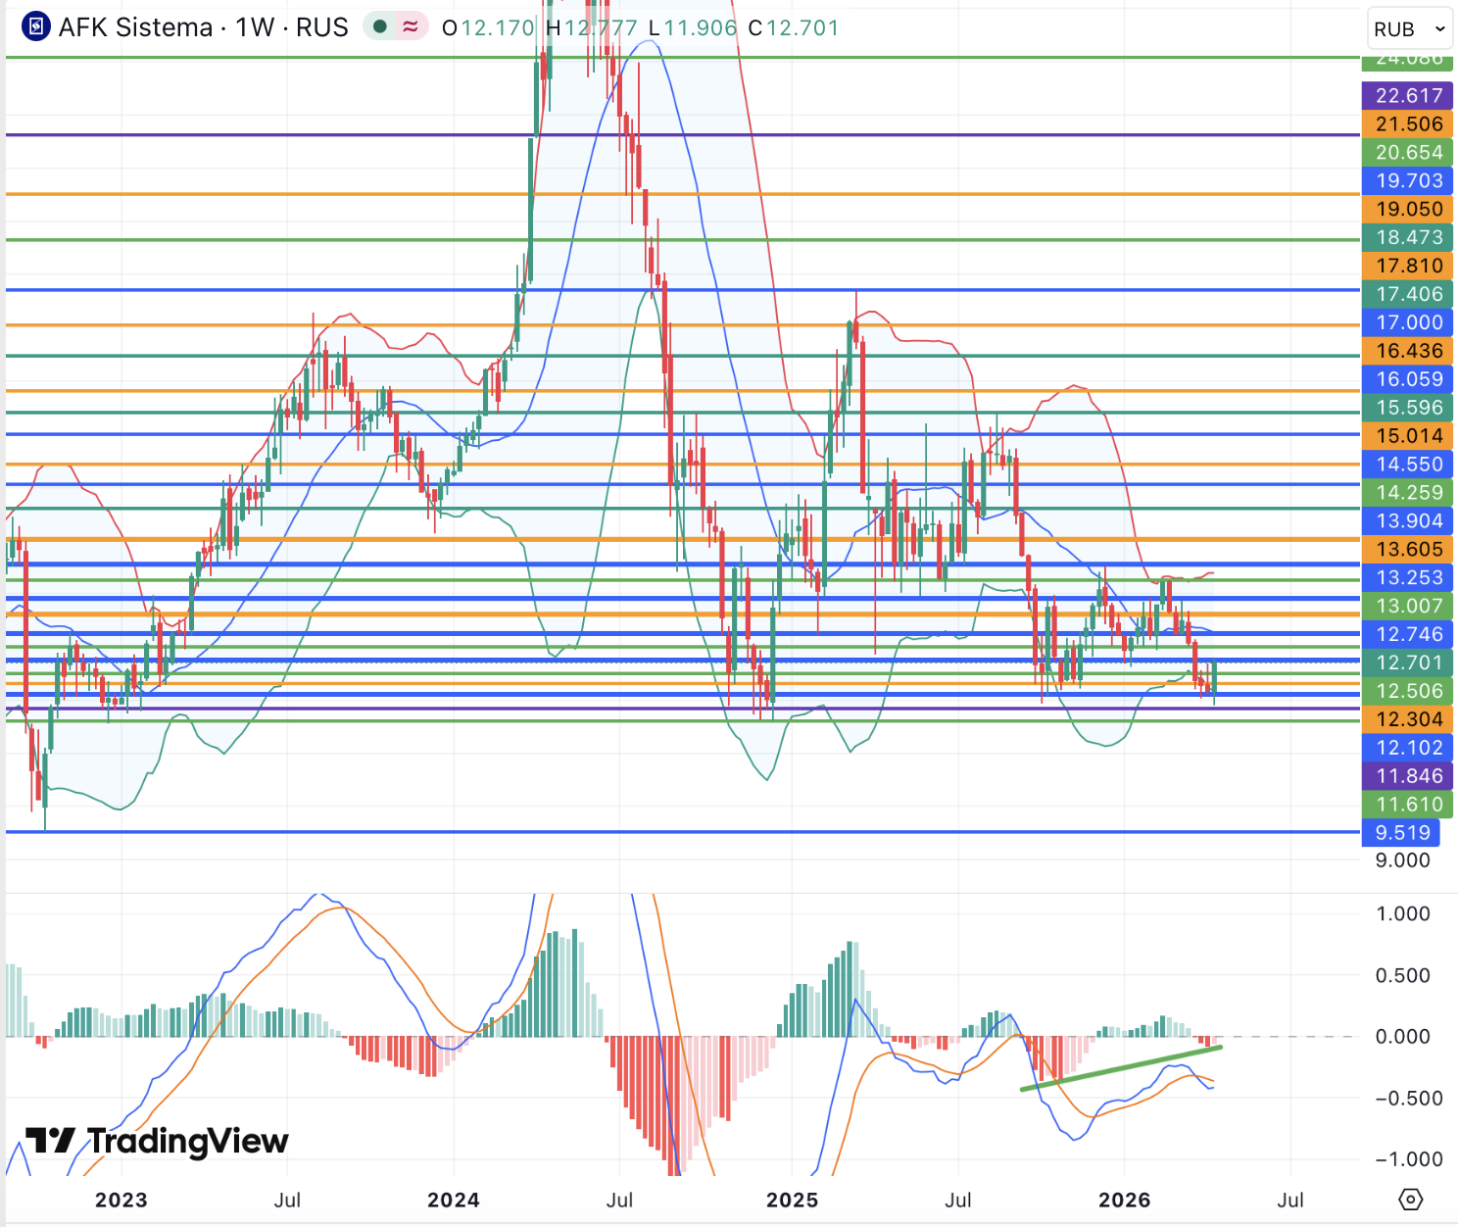Viewport: 1458px width, 1227px height.
Task: Click the 0.000 level on indicator scale
Action: click(1402, 1037)
